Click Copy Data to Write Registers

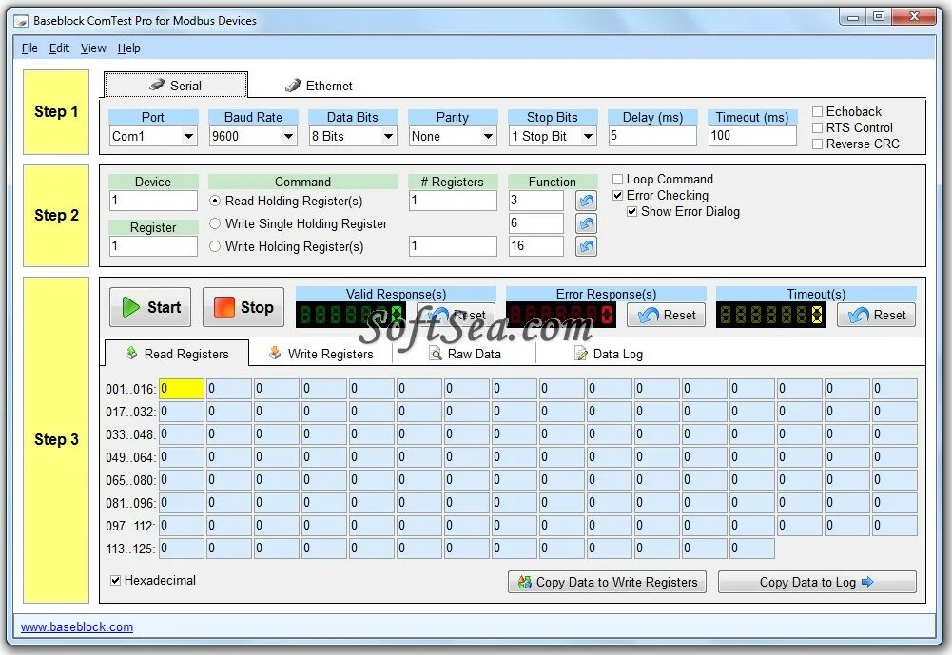click(607, 582)
